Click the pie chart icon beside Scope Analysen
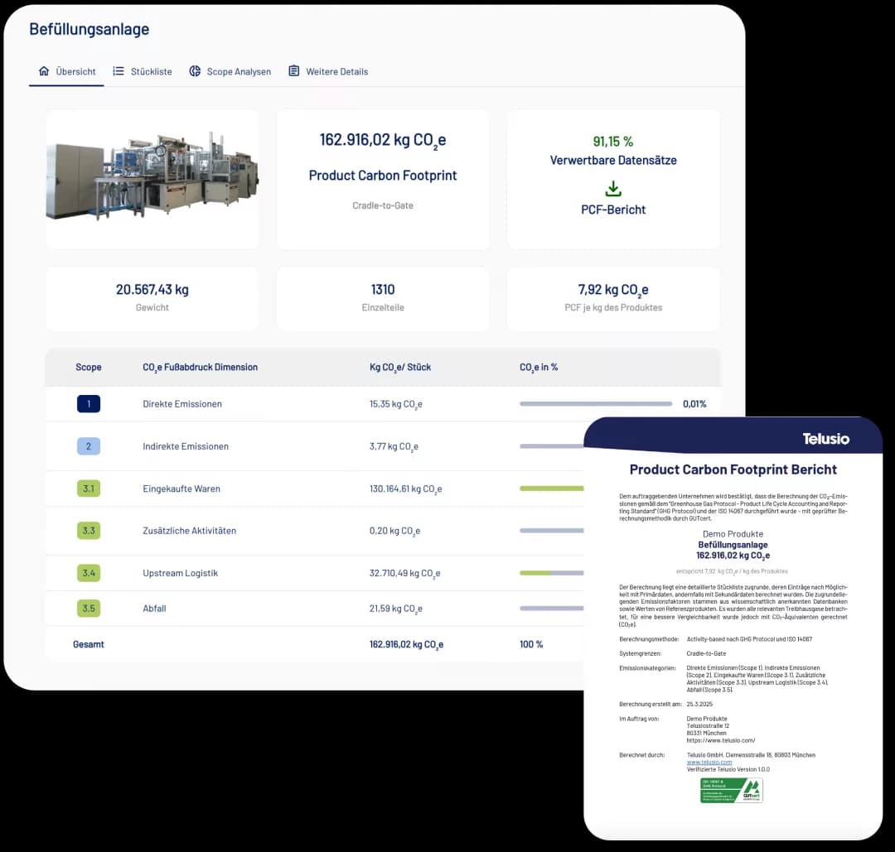 195,71
